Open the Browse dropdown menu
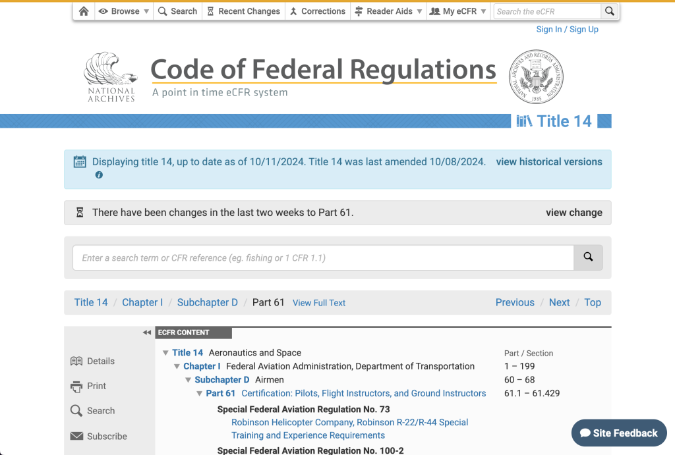This screenshot has height=455, width=675. tap(123, 11)
